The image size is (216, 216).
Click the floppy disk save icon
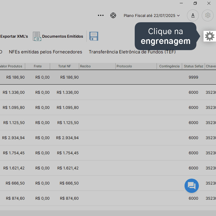tap(94, 36)
